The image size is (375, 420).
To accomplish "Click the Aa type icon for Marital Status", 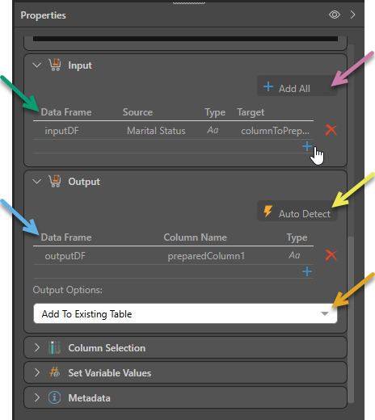I will tap(213, 130).
